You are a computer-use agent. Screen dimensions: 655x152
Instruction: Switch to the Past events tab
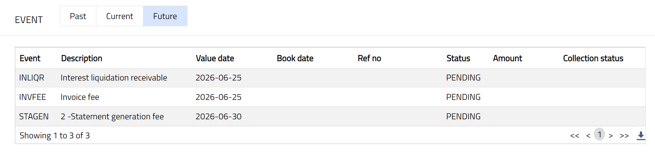coord(78,16)
